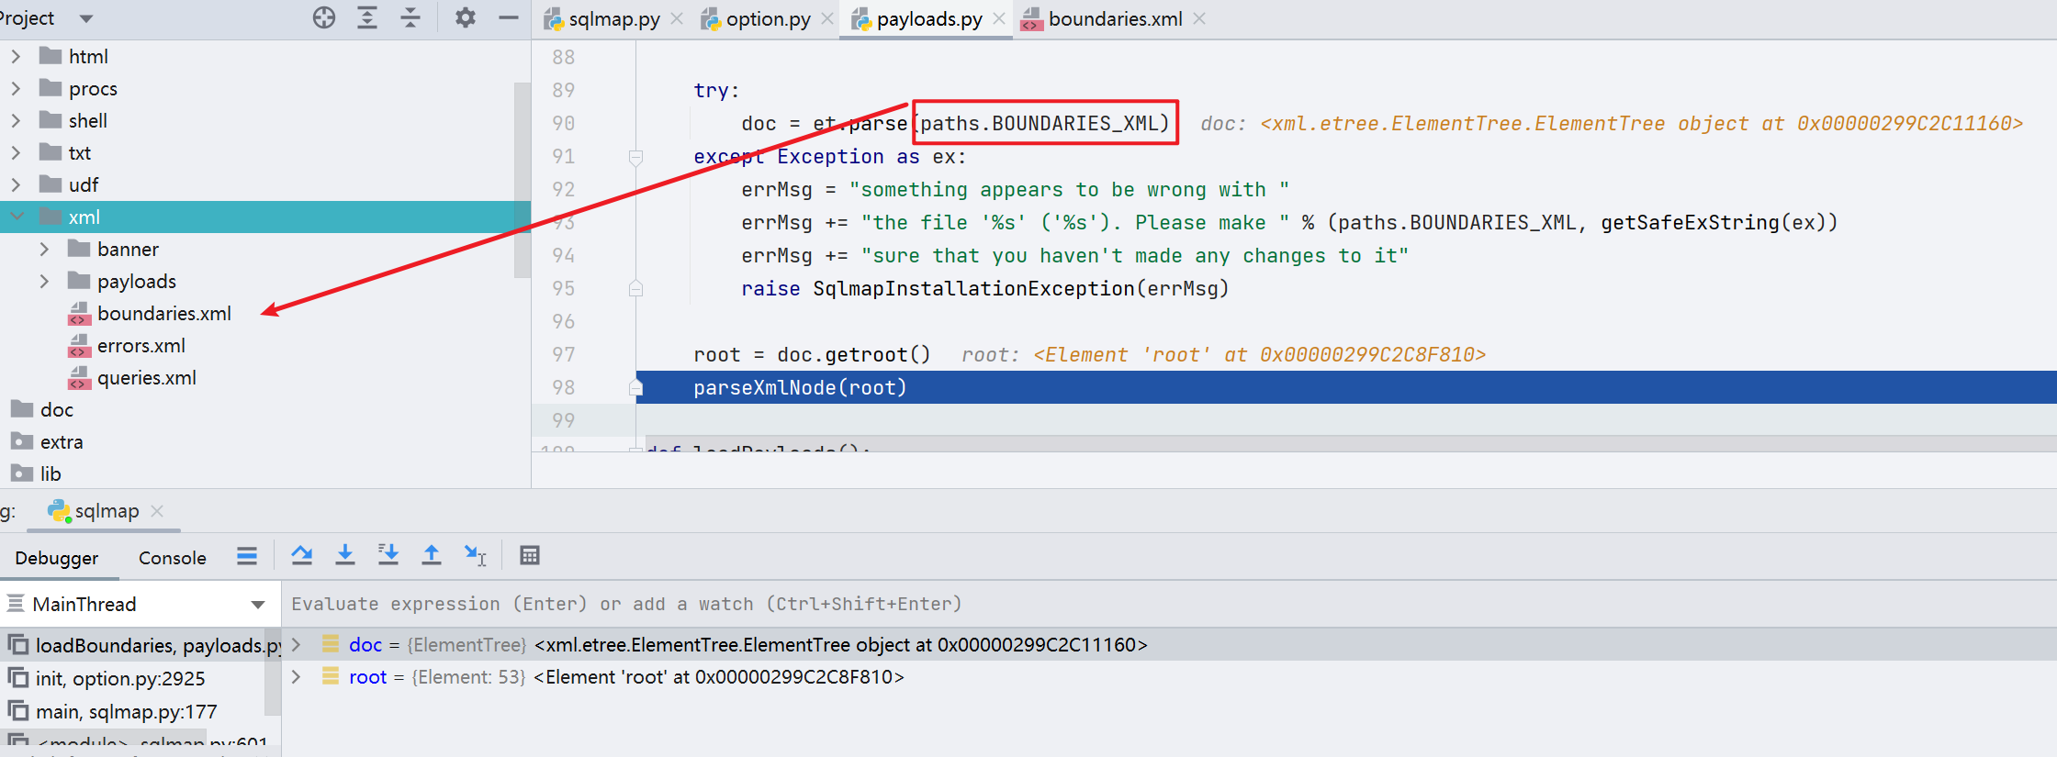Expand the txt folder
Viewport: 2057px width, 757px height.
coord(16,153)
